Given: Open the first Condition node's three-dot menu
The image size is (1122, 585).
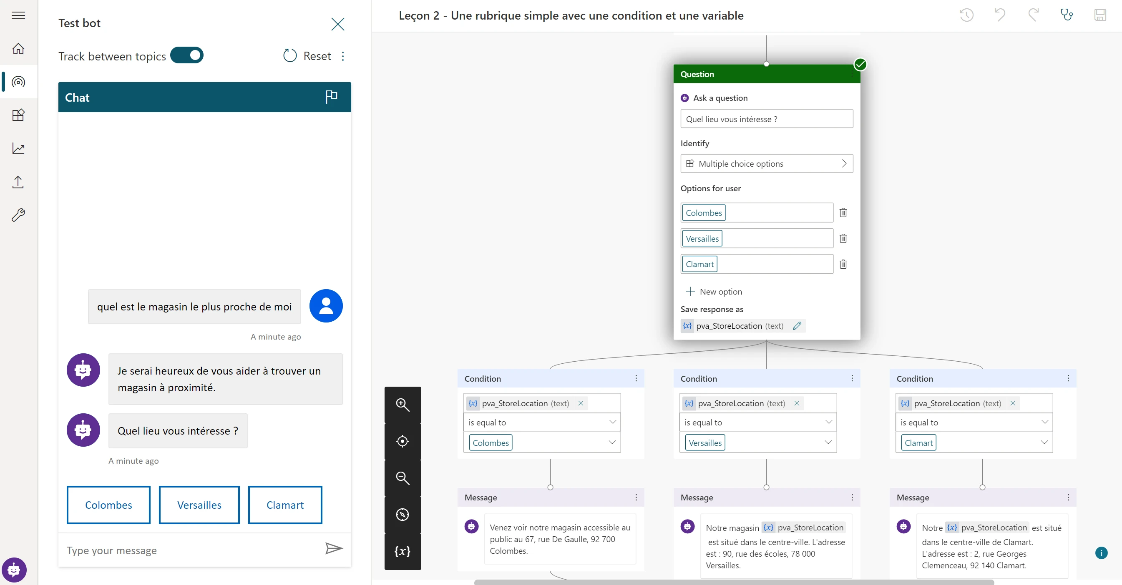Looking at the screenshot, I should click(x=636, y=378).
